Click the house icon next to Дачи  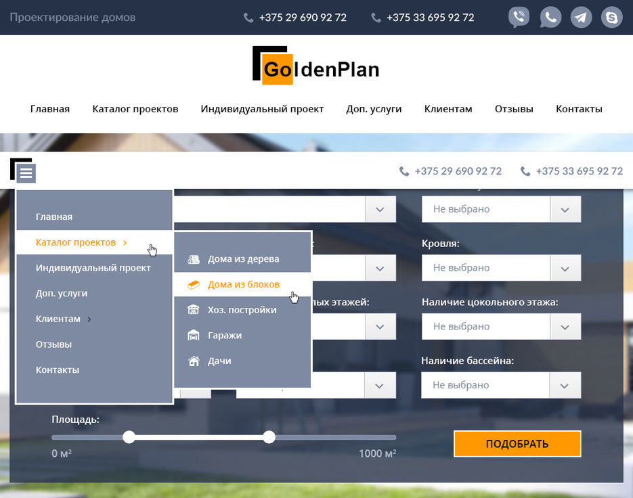195,361
